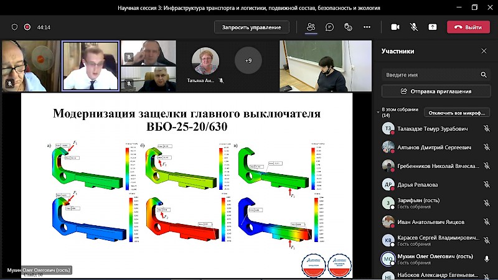Open the more actions ellipsis menu
The image size is (498, 280).
[367, 27]
